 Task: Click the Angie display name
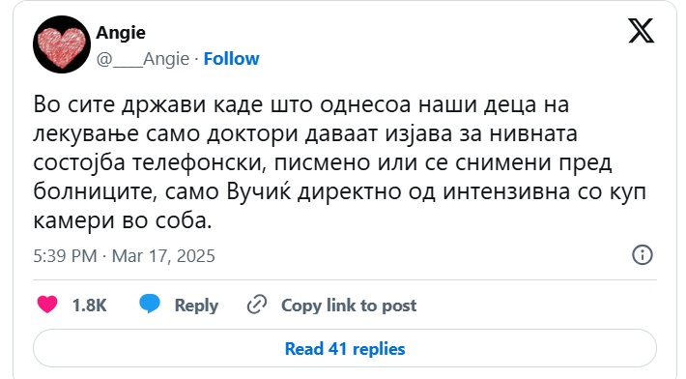click(x=121, y=33)
